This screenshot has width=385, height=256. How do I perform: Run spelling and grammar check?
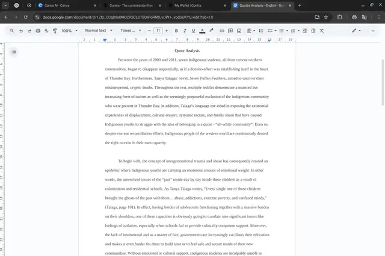coord(46,31)
